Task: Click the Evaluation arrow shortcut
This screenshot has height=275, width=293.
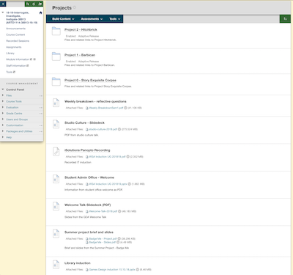Action: coord(41,108)
